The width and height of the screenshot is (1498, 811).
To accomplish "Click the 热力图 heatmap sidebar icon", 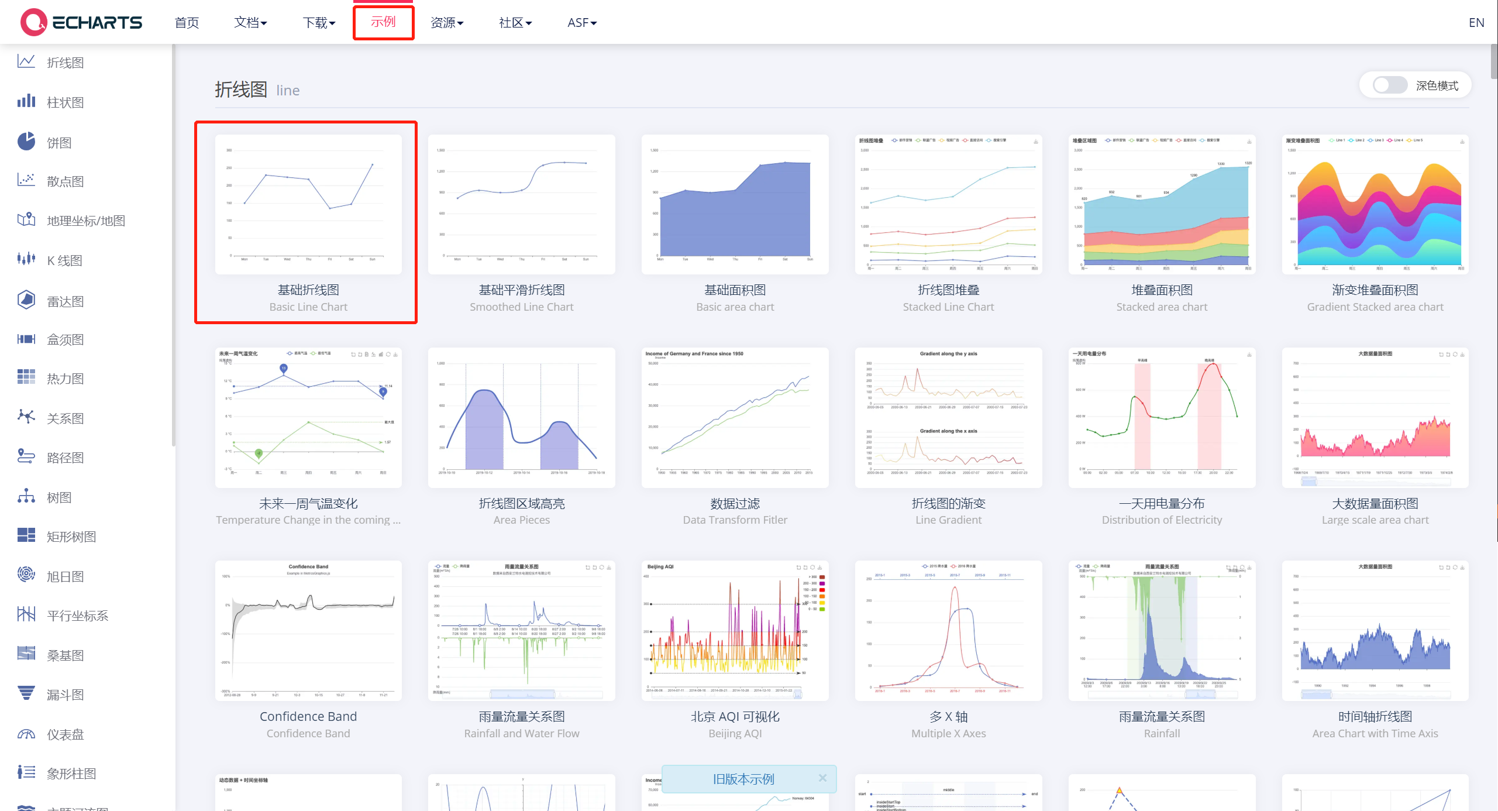I will 26,378.
